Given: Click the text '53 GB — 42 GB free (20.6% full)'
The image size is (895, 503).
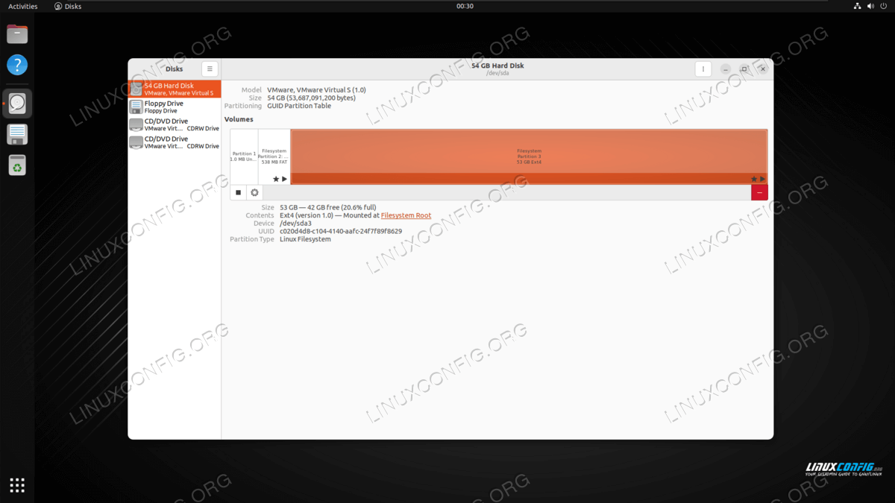Looking at the screenshot, I should 328,207.
